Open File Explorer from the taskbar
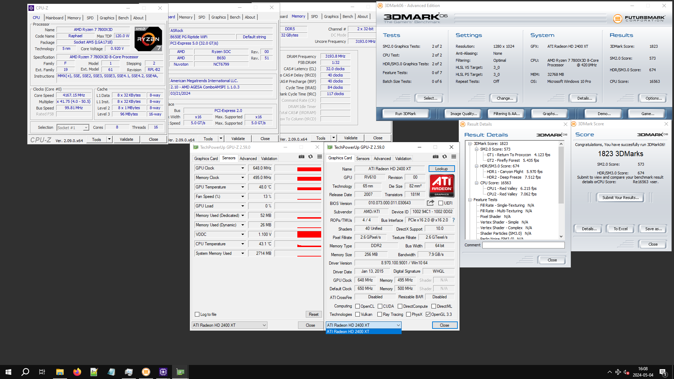This screenshot has height=379, width=674. click(x=60, y=372)
